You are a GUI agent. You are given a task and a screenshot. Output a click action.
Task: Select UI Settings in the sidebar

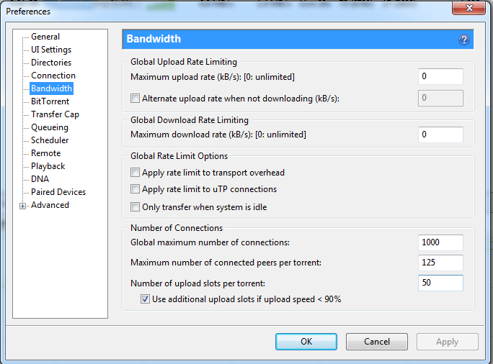51,50
